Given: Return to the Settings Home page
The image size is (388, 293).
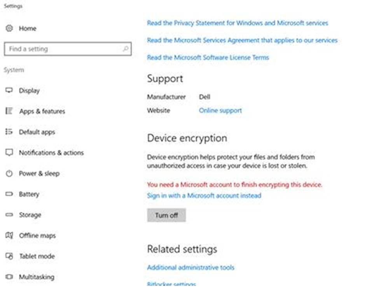Looking at the screenshot, I should 28,28.
